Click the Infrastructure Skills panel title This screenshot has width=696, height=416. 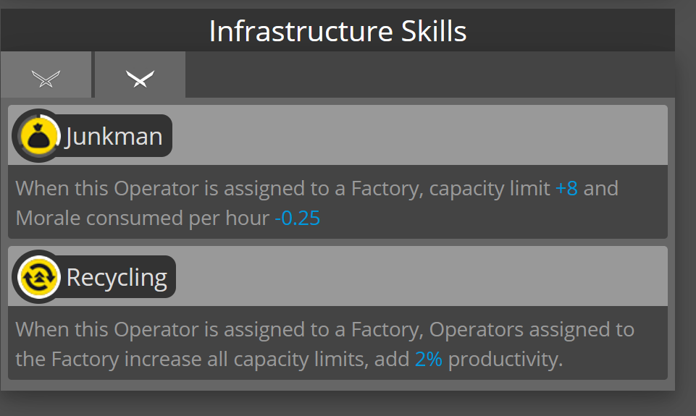337,32
